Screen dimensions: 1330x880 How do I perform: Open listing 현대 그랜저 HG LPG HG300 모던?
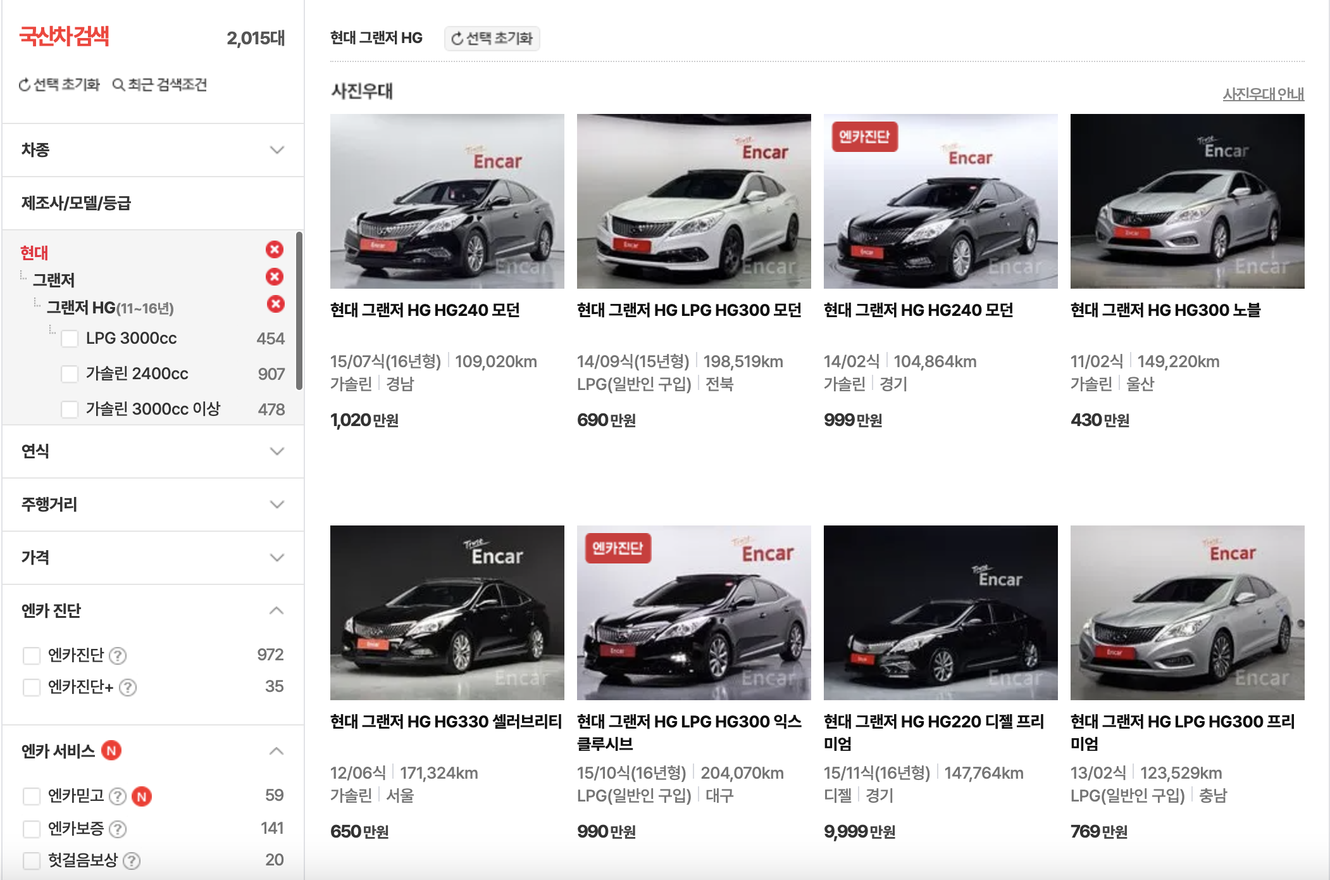pyautogui.click(x=689, y=310)
